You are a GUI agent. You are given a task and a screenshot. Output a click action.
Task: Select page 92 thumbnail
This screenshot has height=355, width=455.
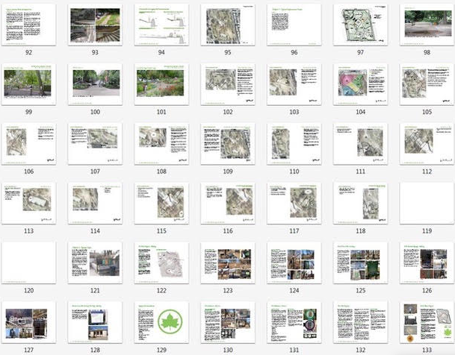(28, 24)
